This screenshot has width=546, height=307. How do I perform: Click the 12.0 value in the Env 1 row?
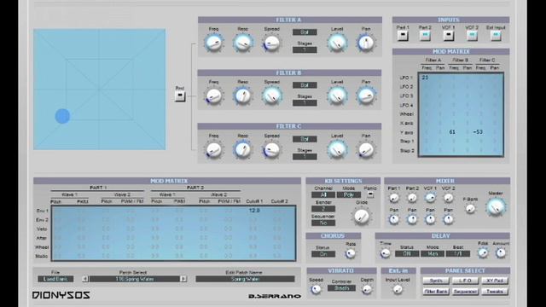[x=254, y=211]
